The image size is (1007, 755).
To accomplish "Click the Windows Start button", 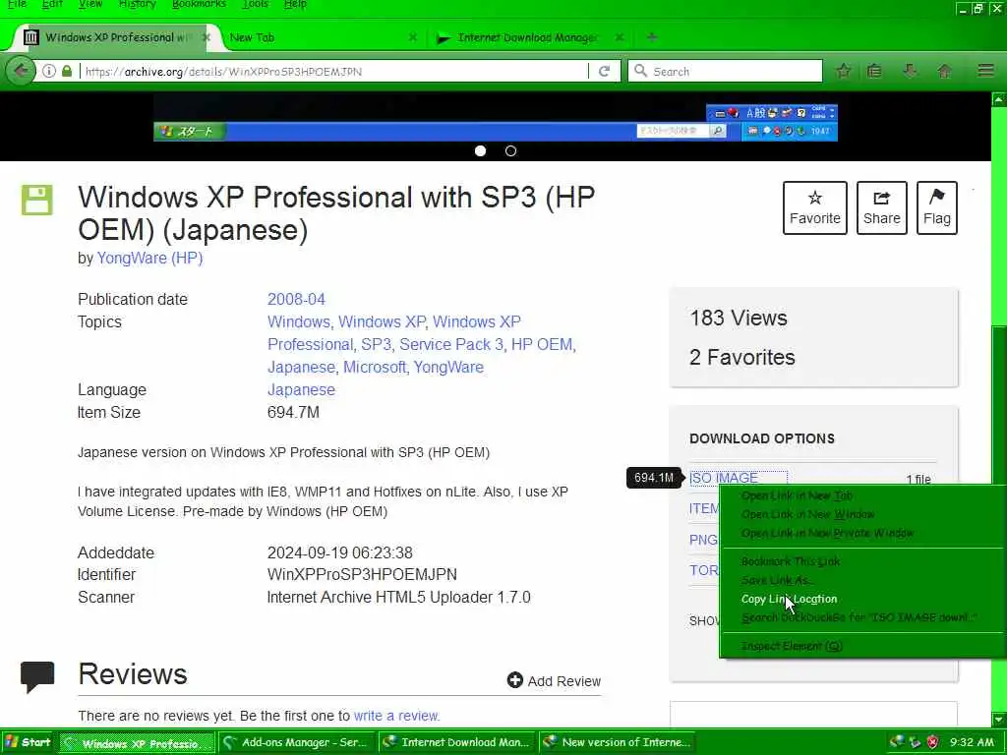I will (28, 742).
